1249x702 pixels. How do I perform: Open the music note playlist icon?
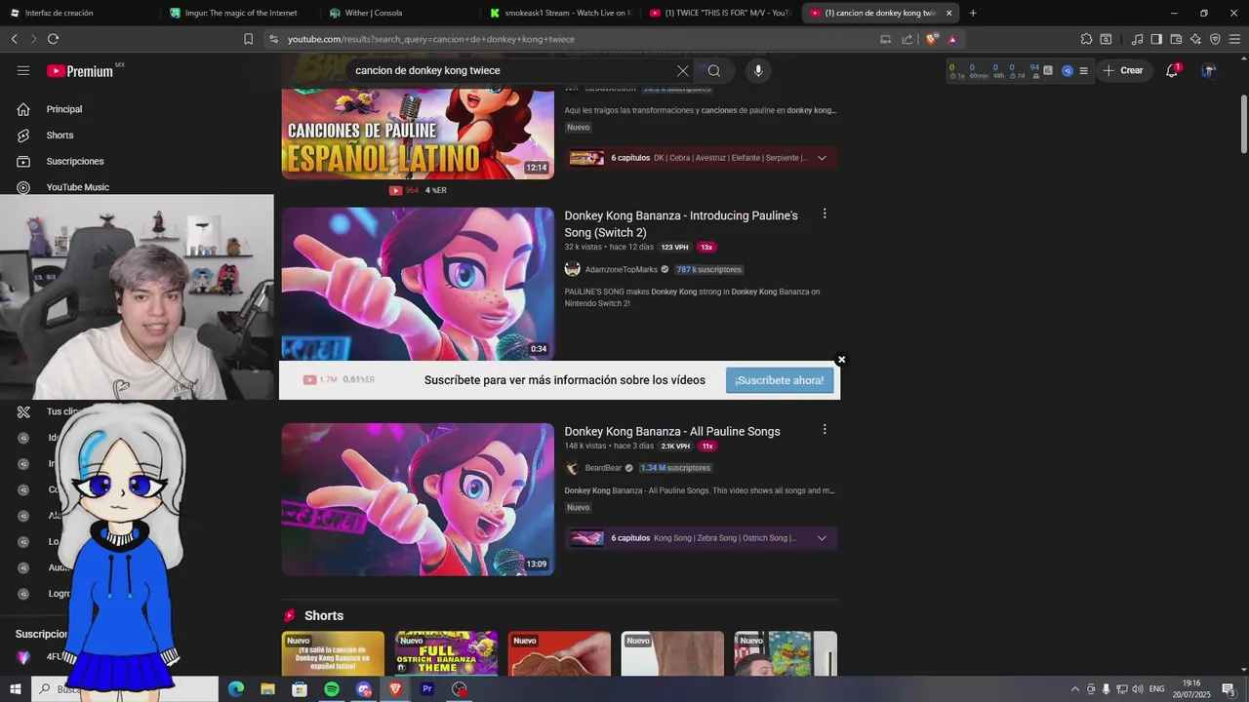click(x=1137, y=39)
